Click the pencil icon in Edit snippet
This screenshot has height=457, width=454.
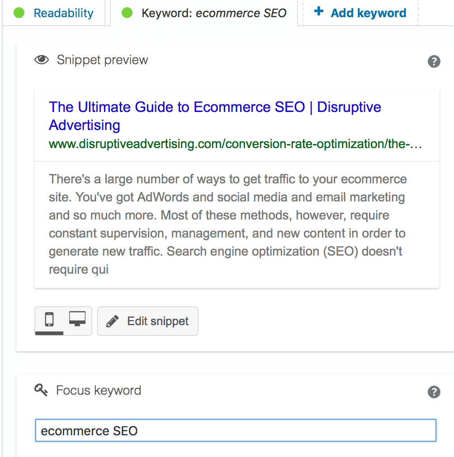pyautogui.click(x=112, y=321)
